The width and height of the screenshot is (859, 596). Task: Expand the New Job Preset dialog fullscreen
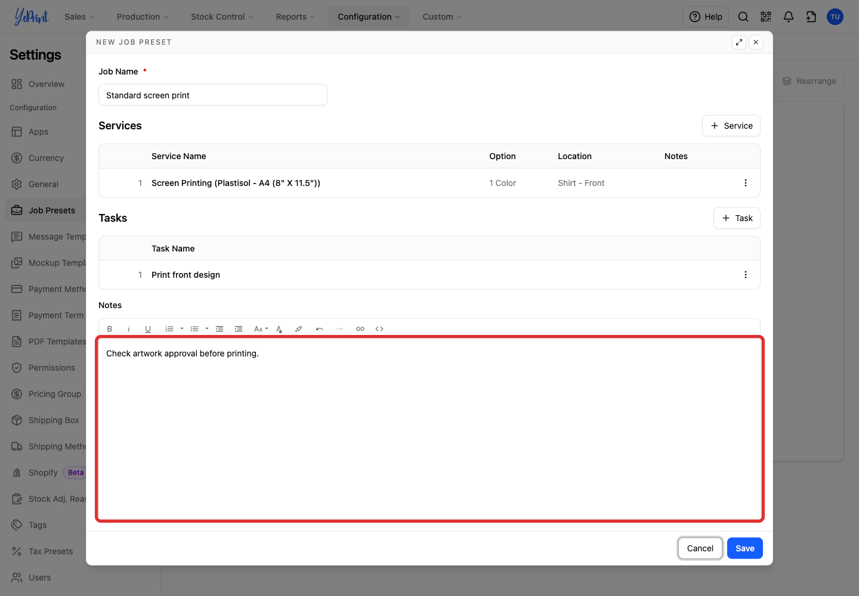pos(739,42)
